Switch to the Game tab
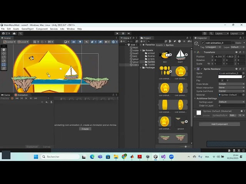 click(6, 95)
